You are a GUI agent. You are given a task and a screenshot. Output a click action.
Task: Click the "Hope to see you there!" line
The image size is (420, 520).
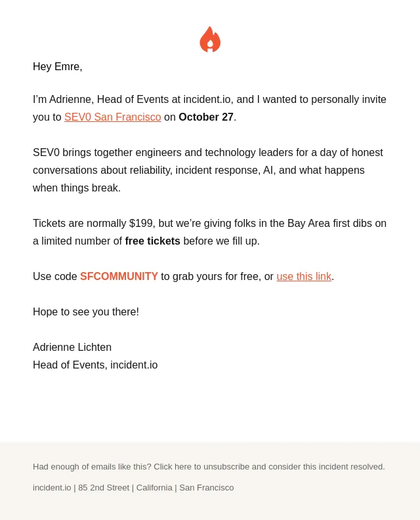(x=86, y=311)
